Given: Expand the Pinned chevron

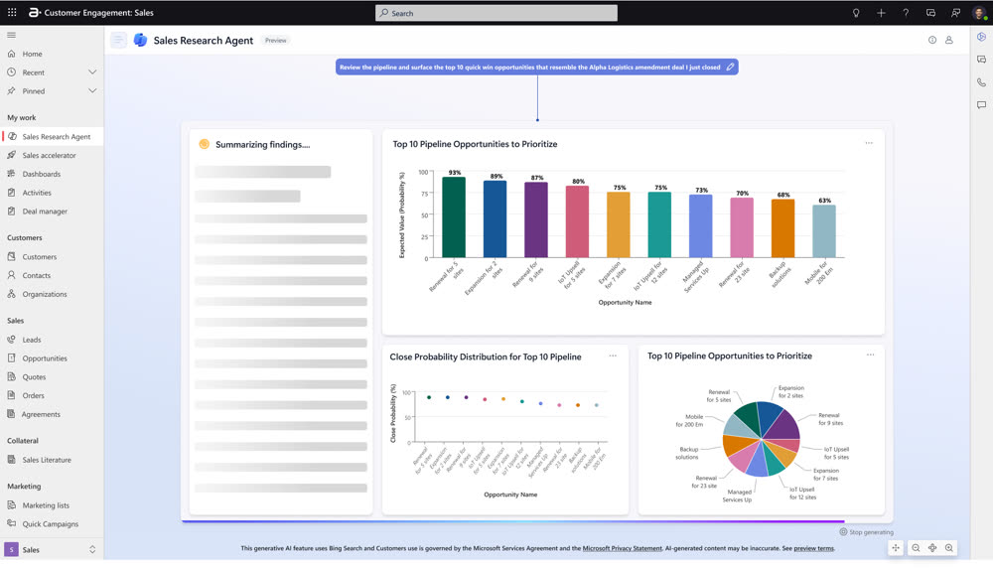Looking at the screenshot, I should [92, 90].
